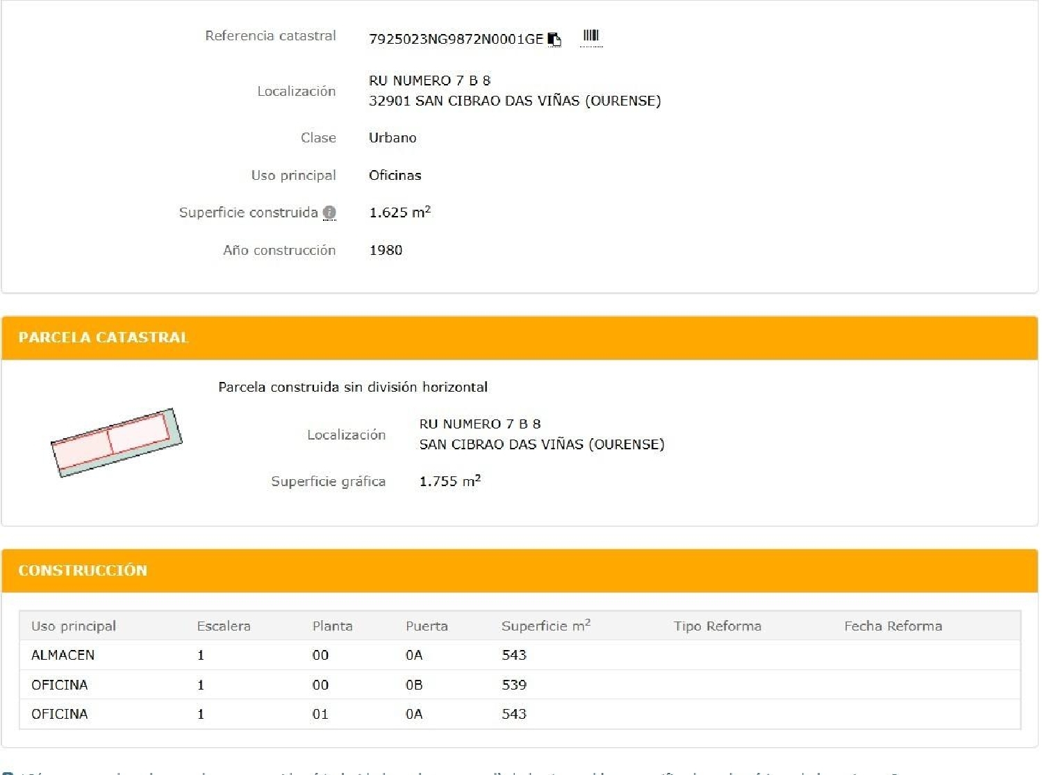Click the construction year 1980 value

pos(386,250)
